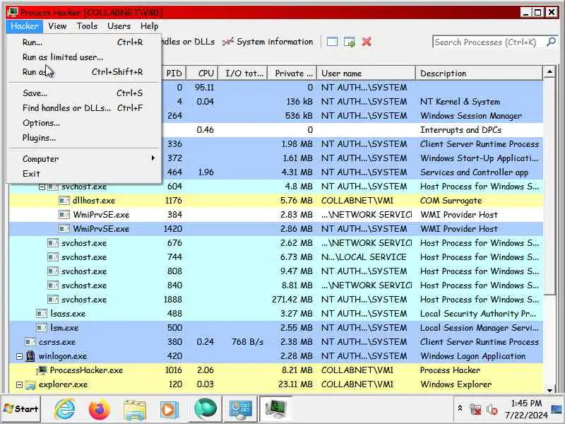Click the Process Hacker taskbar icon
The image size is (565, 424).
[276, 409]
